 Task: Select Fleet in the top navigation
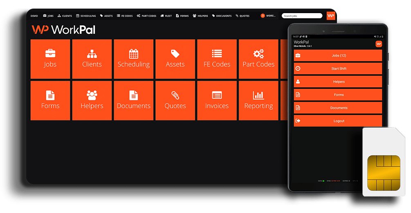click(166, 16)
